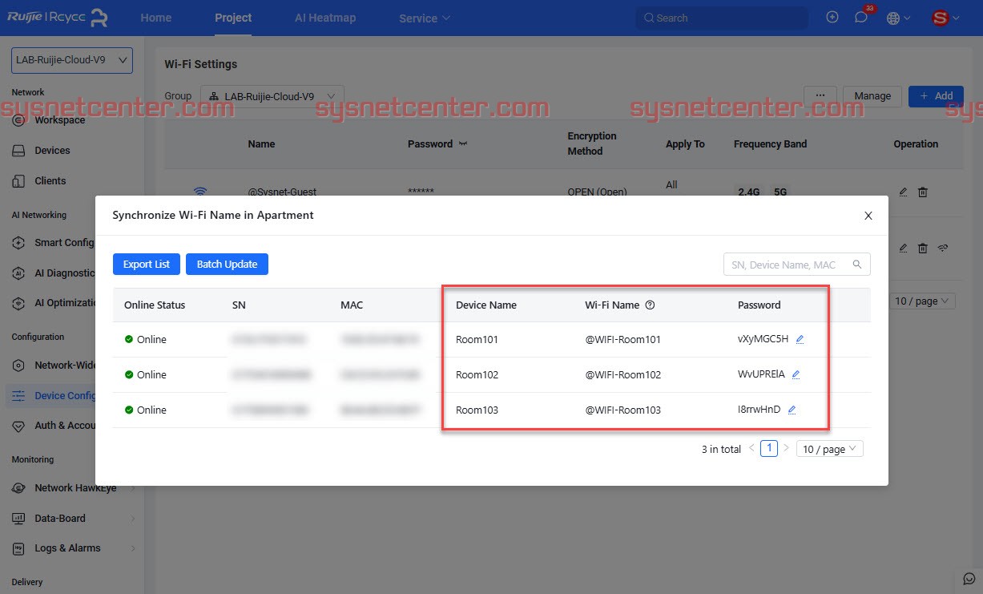Go to the Home tab
983x594 pixels.
[x=155, y=18]
